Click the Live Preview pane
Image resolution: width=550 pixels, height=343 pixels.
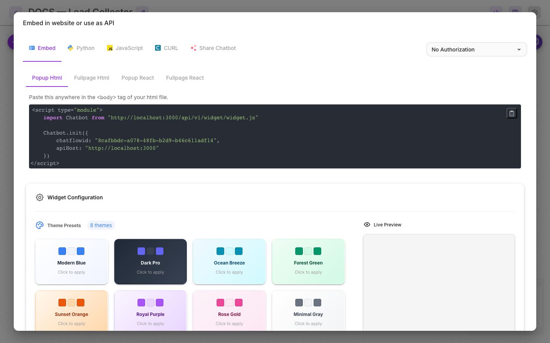click(x=439, y=282)
